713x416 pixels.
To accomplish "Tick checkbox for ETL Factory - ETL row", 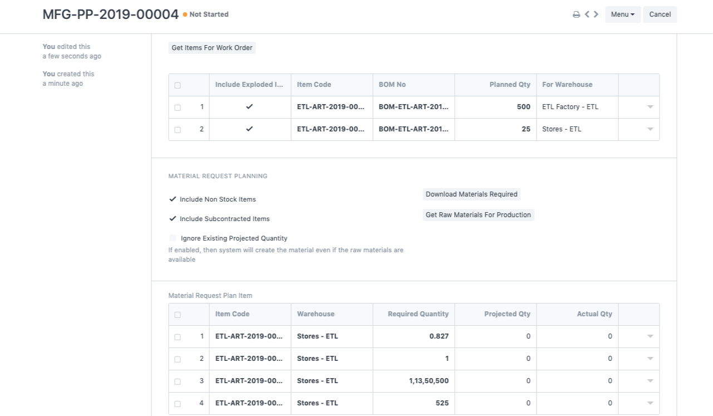I will [x=178, y=107].
